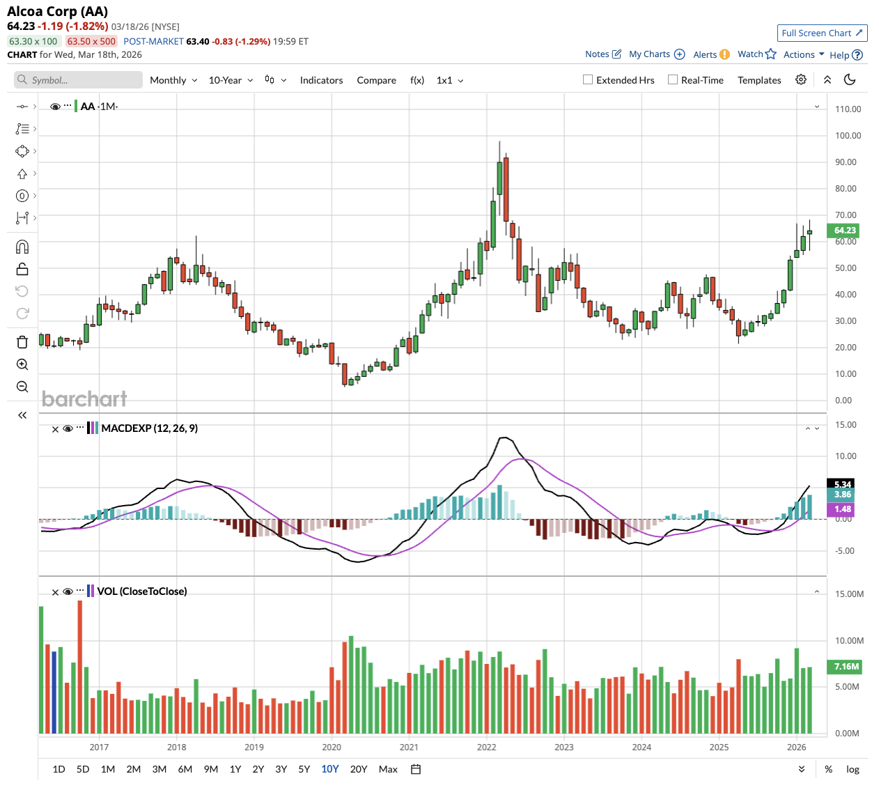Select the trend line drawing tool
The image size is (879, 790).
(x=22, y=107)
